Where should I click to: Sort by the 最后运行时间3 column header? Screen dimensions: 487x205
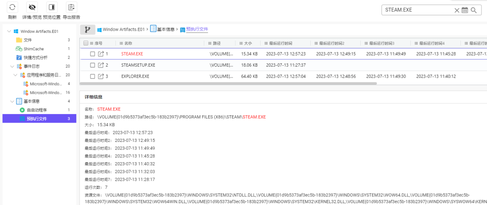click(382, 43)
